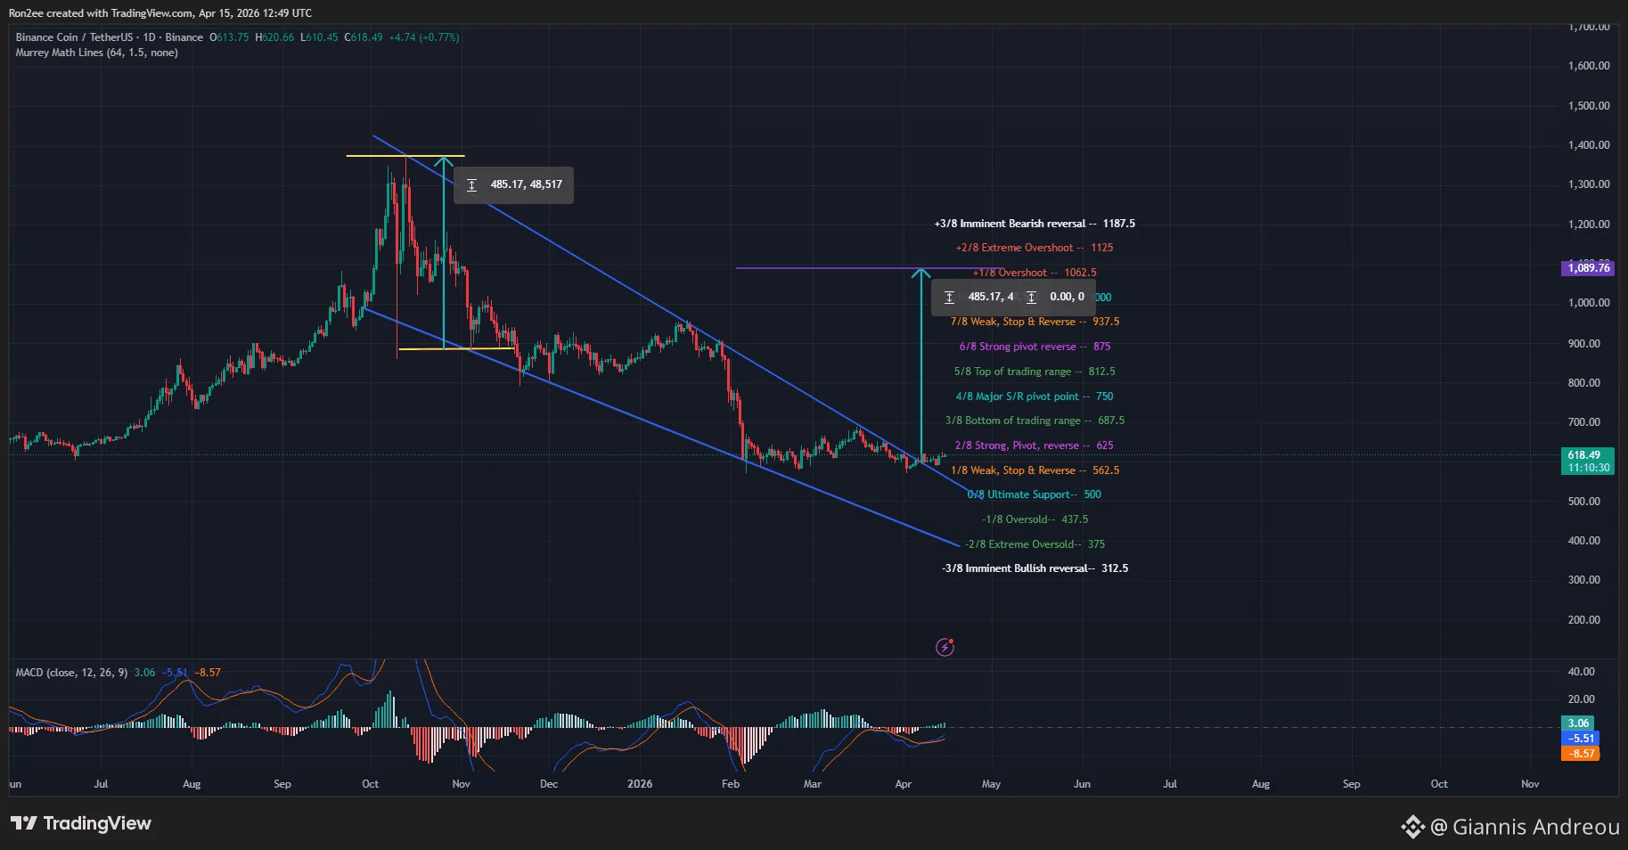
Task: Open the Murrey Math Lines indicator legend
Action: [x=96, y=53]
